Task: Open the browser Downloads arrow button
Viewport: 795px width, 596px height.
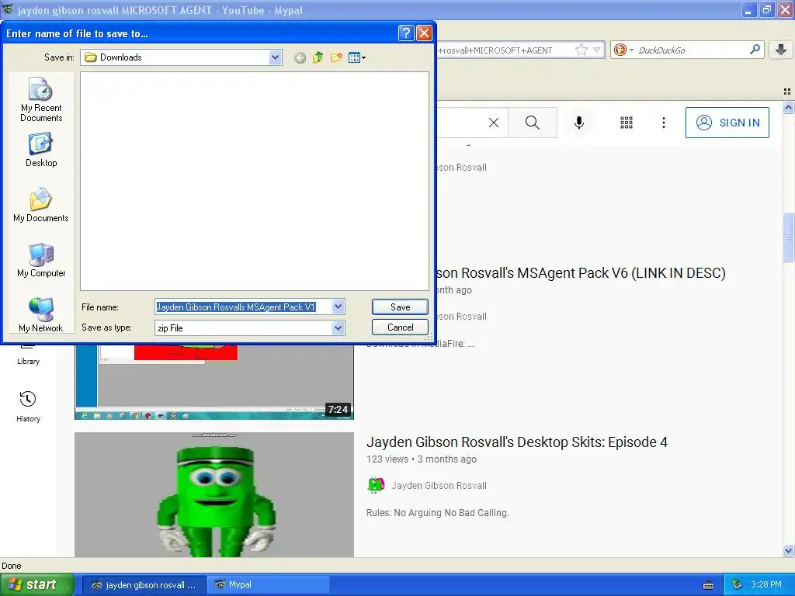Action: 781,50
